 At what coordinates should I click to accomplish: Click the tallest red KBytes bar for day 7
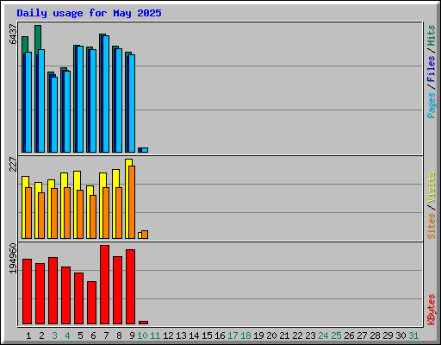tap(104, 285)
